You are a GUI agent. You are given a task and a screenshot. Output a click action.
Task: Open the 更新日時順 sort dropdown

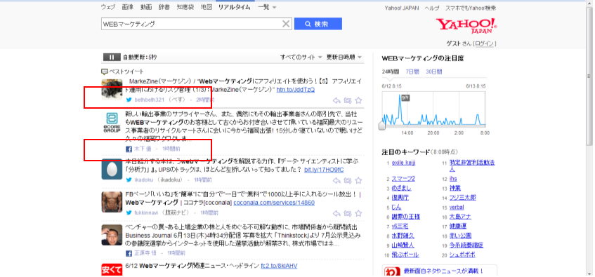click(344, 58)
